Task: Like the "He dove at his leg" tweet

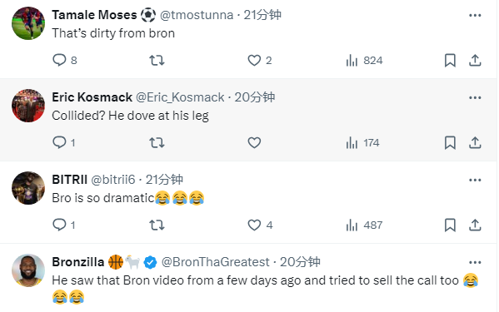Action: pyautogui.click(x=254, y=142)
